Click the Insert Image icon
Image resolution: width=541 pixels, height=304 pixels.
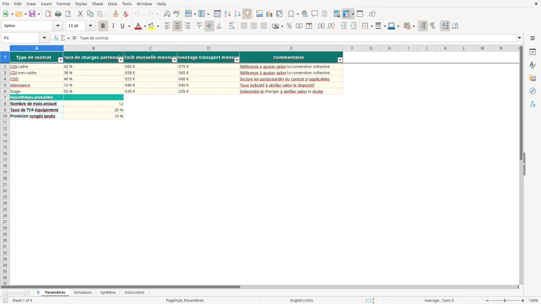(260, 14)
